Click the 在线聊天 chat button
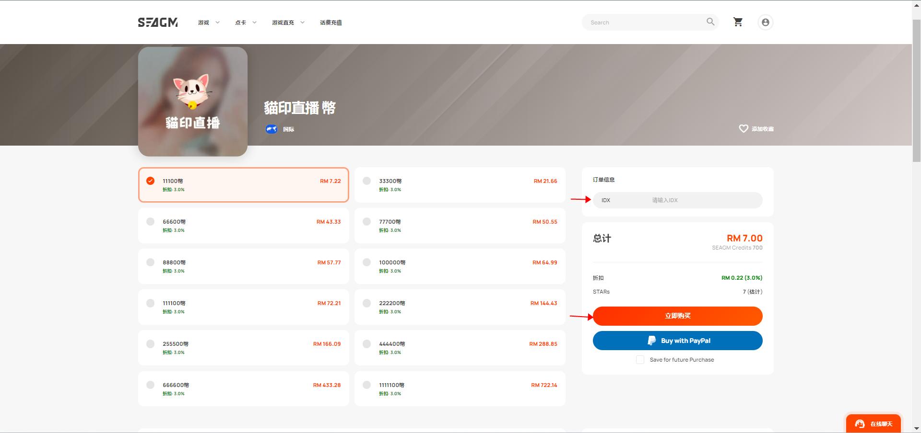Screen dimensions: 921x433 874,424
